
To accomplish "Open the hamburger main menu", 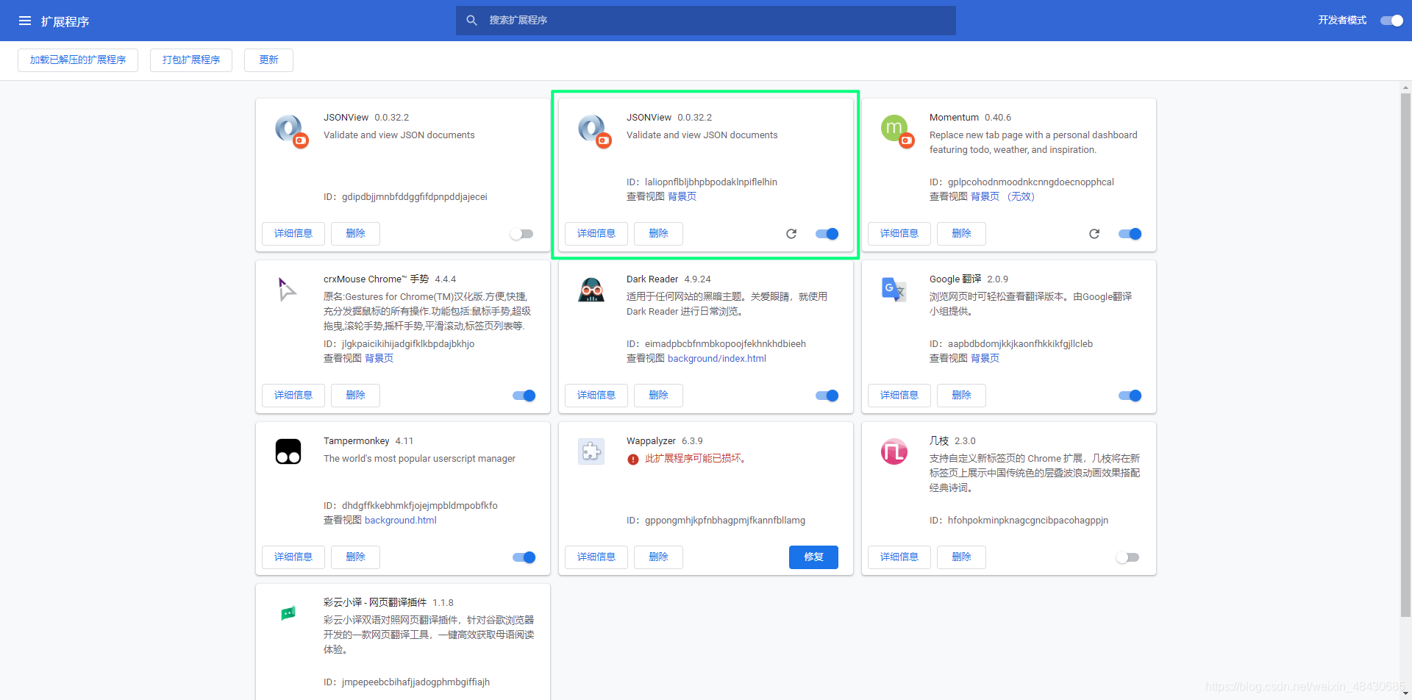I will pos(25,21).
